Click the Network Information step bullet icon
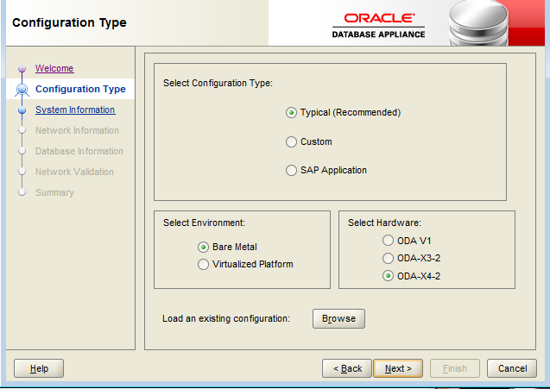The width and height of the screenshot is (550, 389). point(22,130)
